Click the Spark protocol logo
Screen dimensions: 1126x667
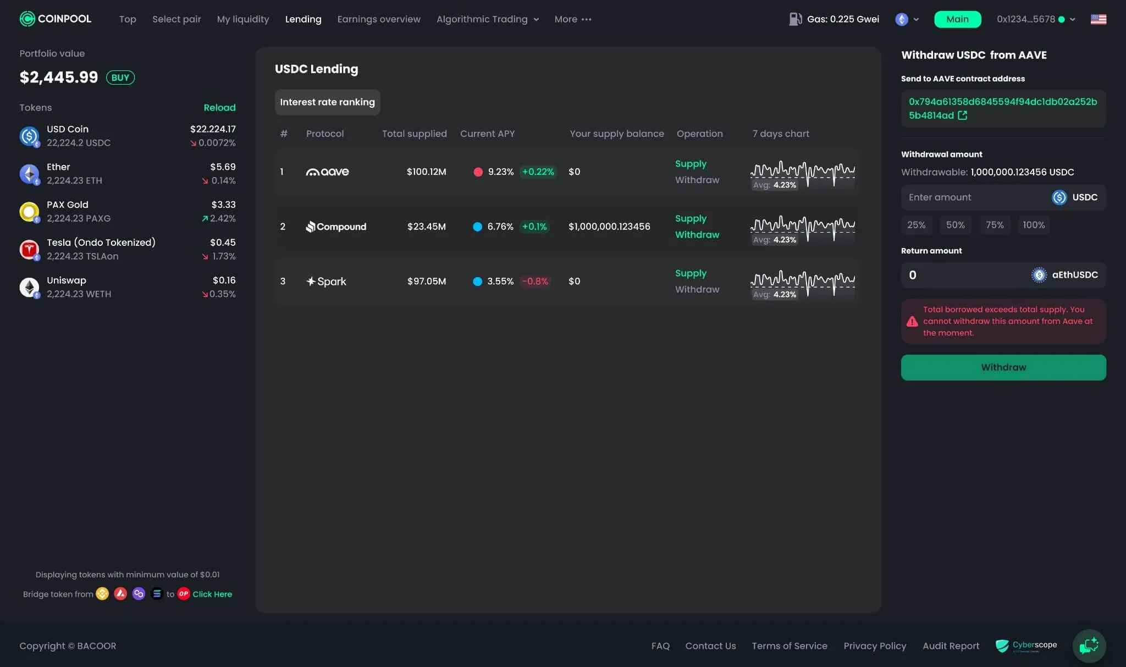[x=326, y=281]
